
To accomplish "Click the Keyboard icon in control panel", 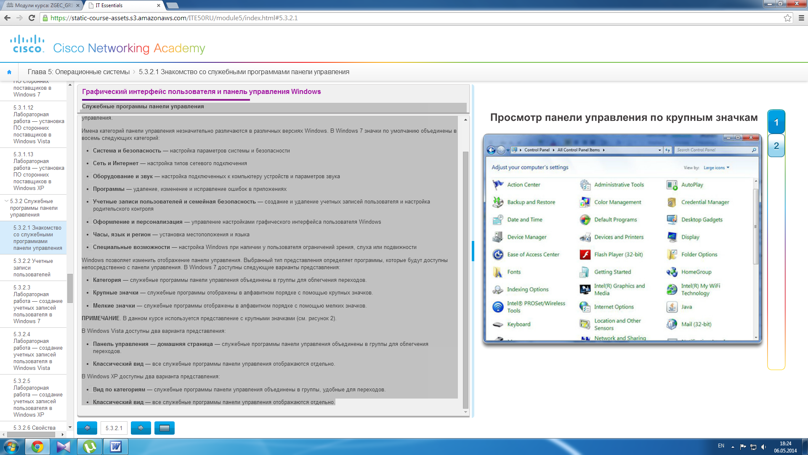I will click(x=498, y=324).
